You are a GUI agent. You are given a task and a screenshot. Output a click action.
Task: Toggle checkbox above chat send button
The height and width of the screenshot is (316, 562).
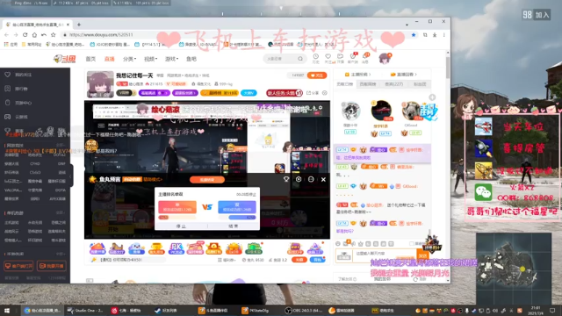coord(412,244)
